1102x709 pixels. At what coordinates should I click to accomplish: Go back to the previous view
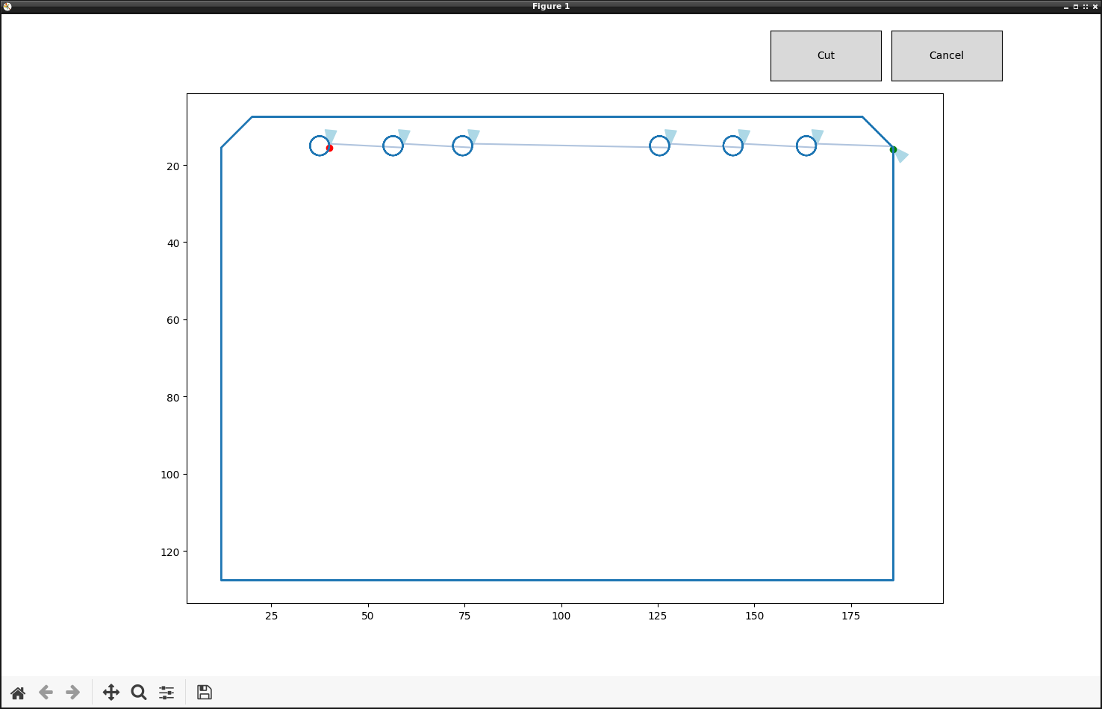tap(46, 693)
